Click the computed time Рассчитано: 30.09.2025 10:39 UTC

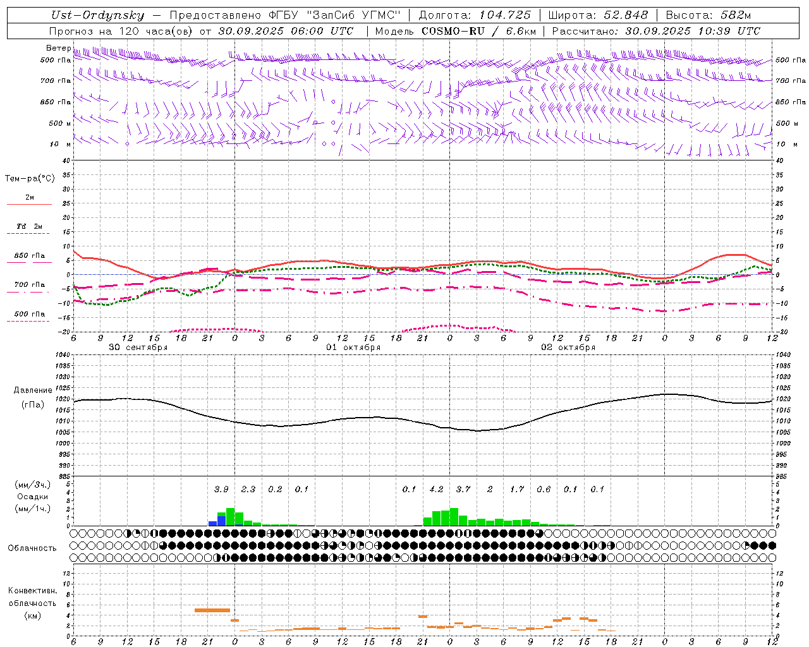coord(656,31)
